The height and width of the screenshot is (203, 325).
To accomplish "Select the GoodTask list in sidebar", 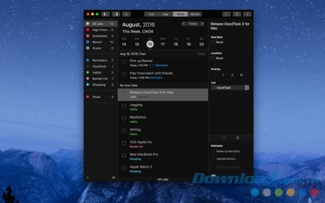I will (101, 66).
